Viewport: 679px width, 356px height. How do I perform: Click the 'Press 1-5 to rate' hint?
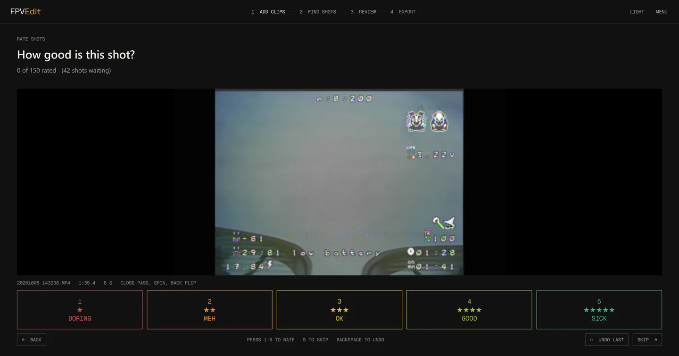click(x=271, y=339)
